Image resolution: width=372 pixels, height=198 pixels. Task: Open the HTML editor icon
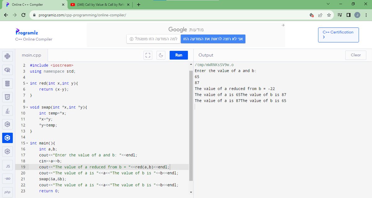pyautogui.click(x=7, y=97)
